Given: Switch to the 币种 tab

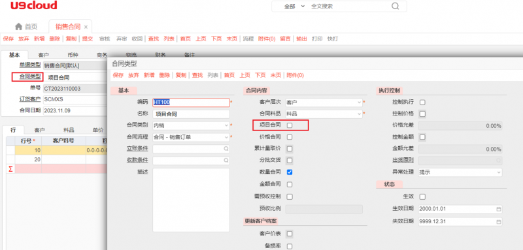Looking at the screenshot, I should pyautogui.click(x=73, y=55).
